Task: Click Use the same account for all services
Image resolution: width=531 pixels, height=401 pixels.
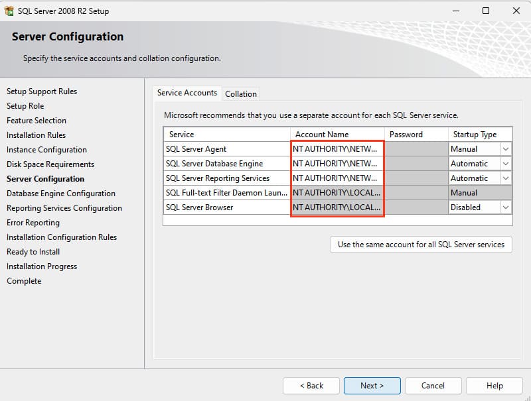Action: pos(421,244)
